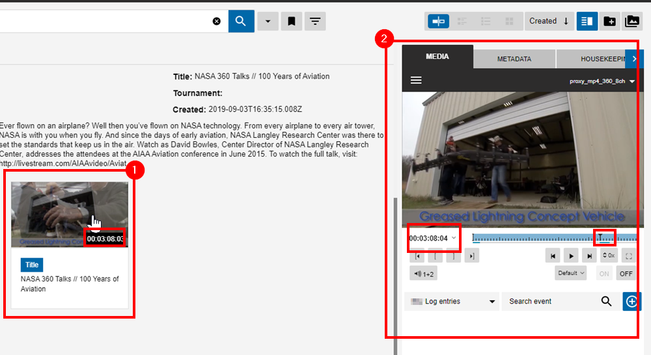Open the image collection icon
This screenshot has height=355, width=651.
(x=631, y=21)
